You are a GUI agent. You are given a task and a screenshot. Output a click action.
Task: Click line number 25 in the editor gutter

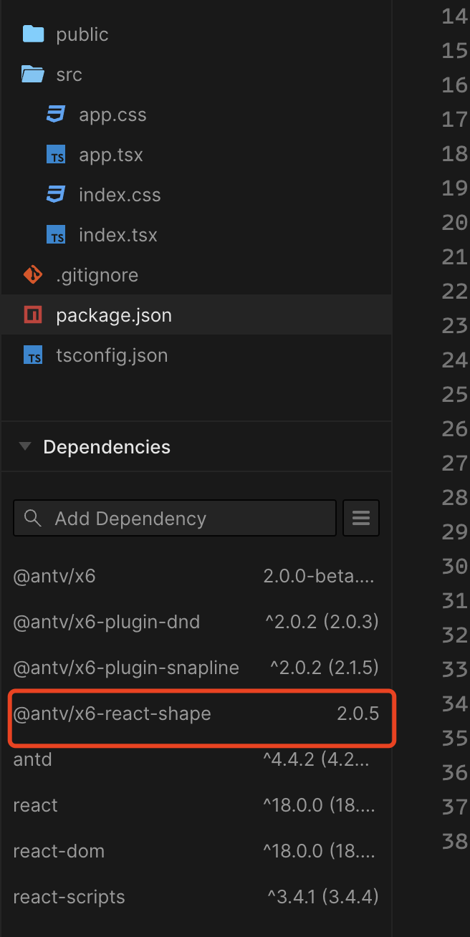pyautogui.click(x=454, y=394)
